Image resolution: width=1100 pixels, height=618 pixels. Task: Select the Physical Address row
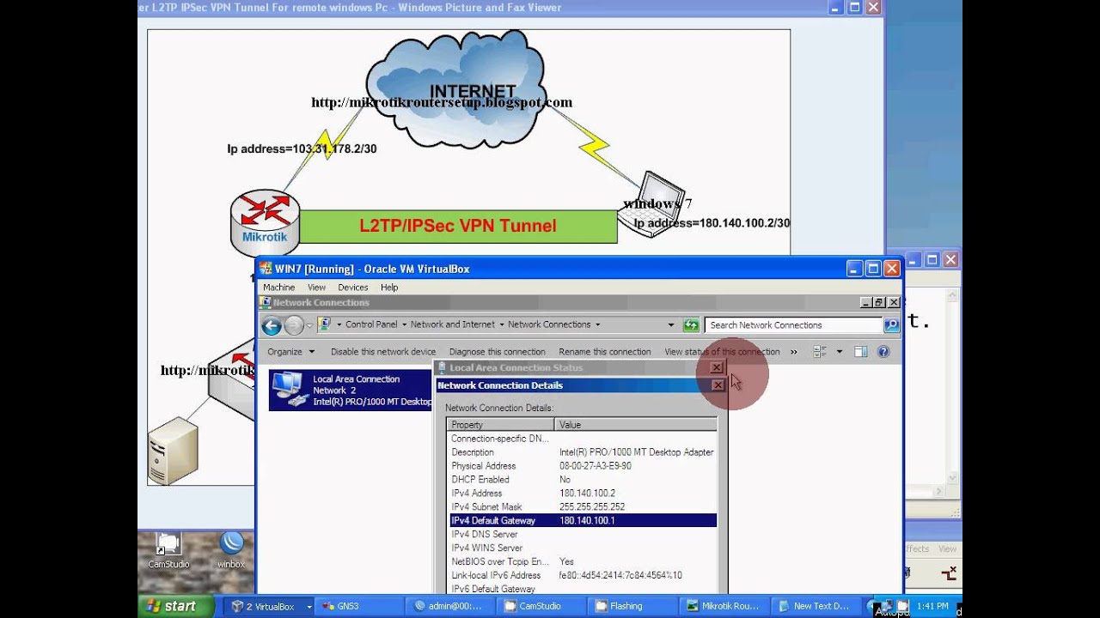tap(583, 466)
